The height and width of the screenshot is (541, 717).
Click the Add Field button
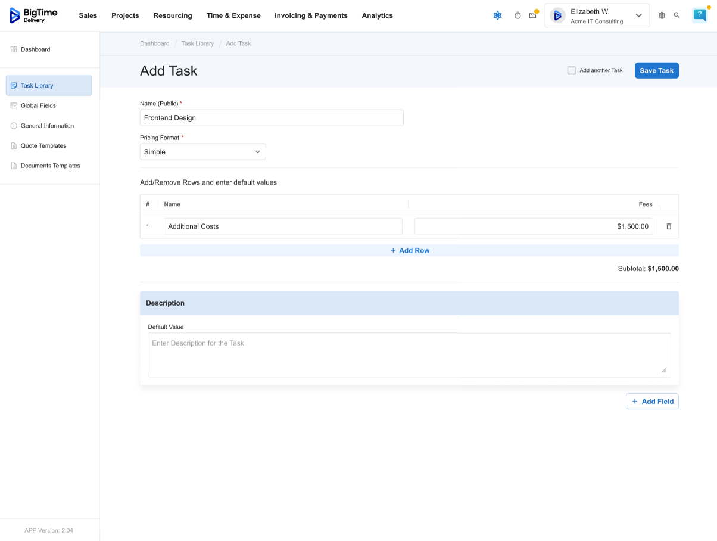[x=652, y=402]
